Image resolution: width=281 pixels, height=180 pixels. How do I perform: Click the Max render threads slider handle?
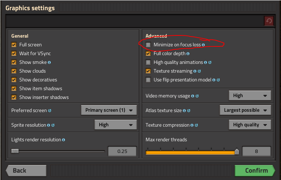click(237, 152)
